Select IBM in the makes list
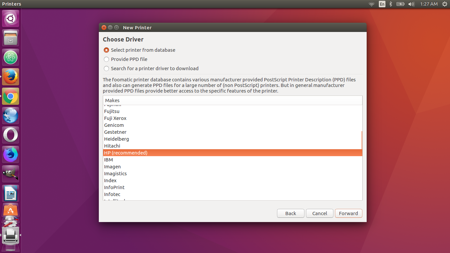The image size is (450, 253). 232,160
